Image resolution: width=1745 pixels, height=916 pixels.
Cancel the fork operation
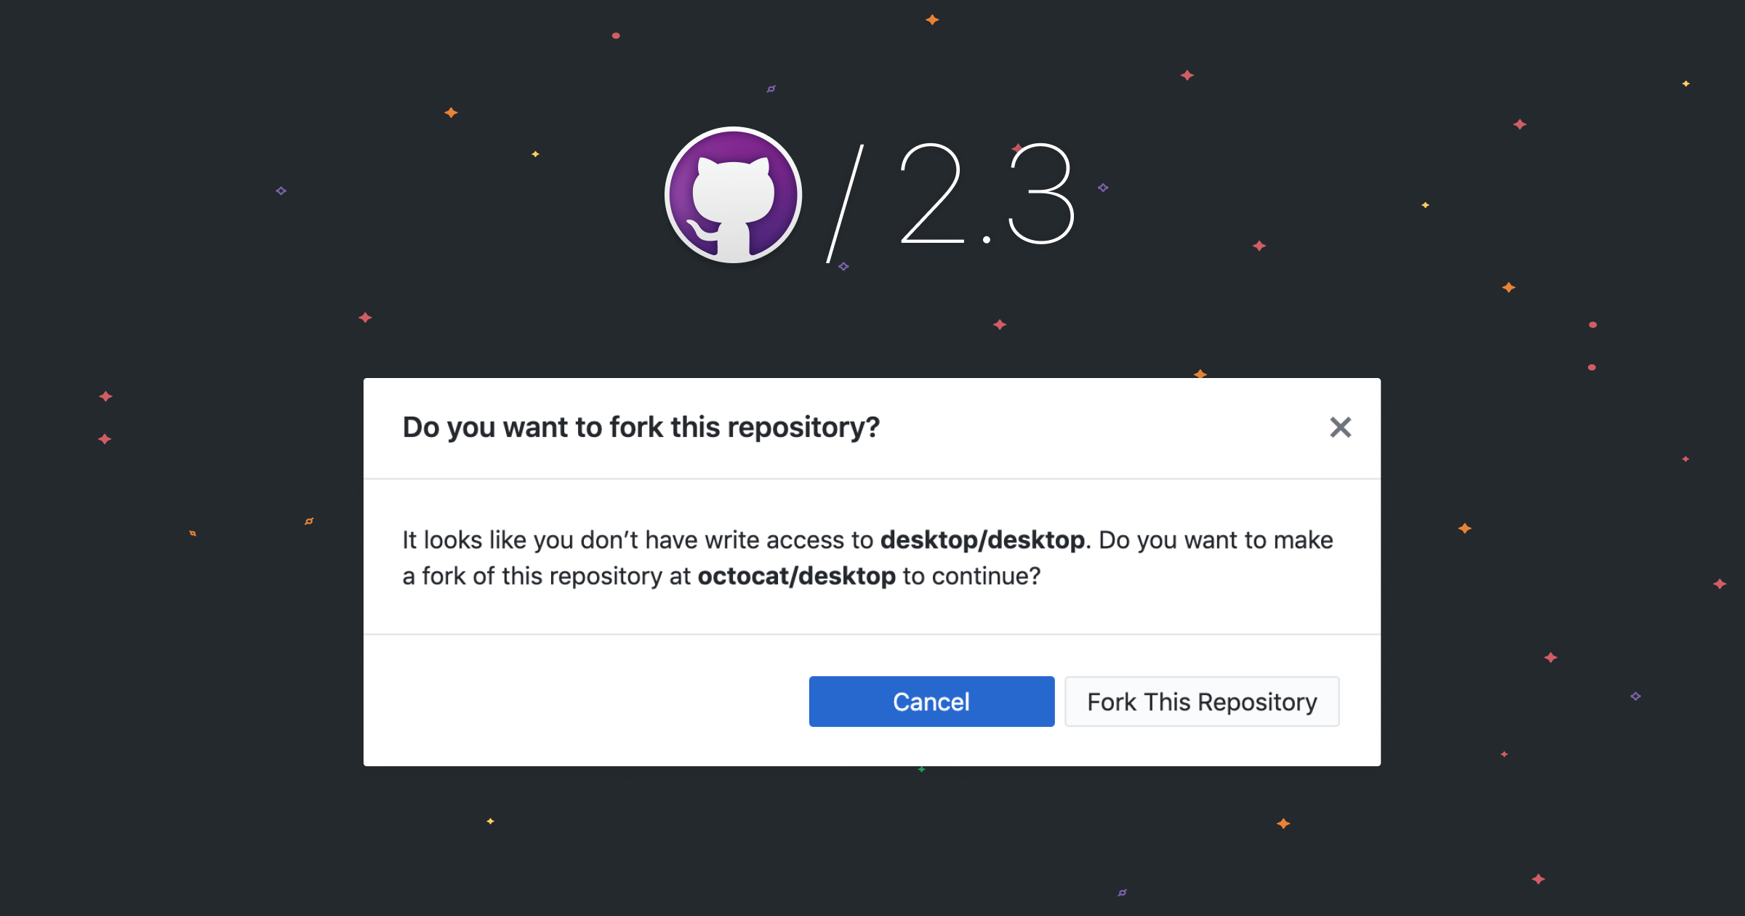pyautogui.click(x=931, y=702)
